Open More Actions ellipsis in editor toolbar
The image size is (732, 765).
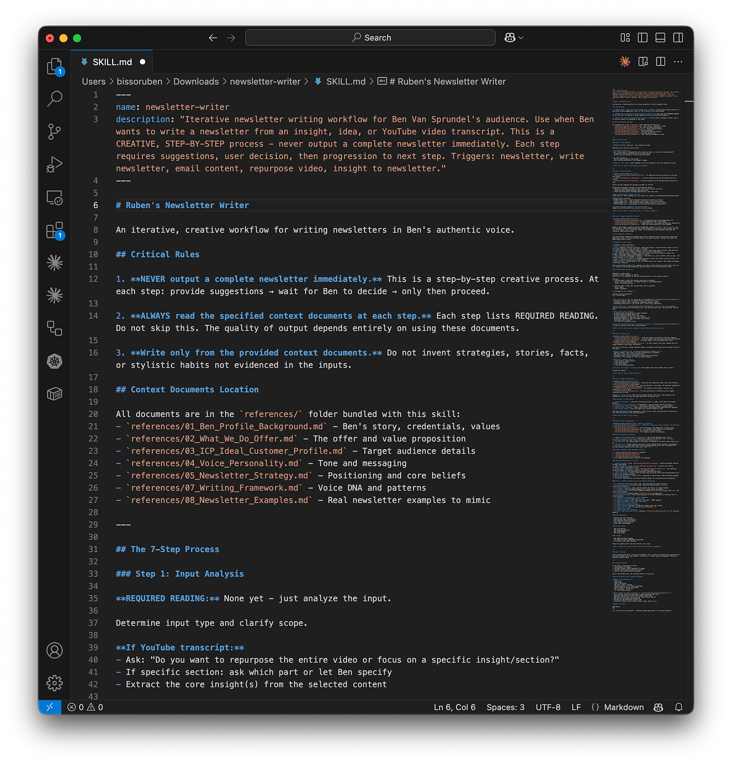click(678, 62)
